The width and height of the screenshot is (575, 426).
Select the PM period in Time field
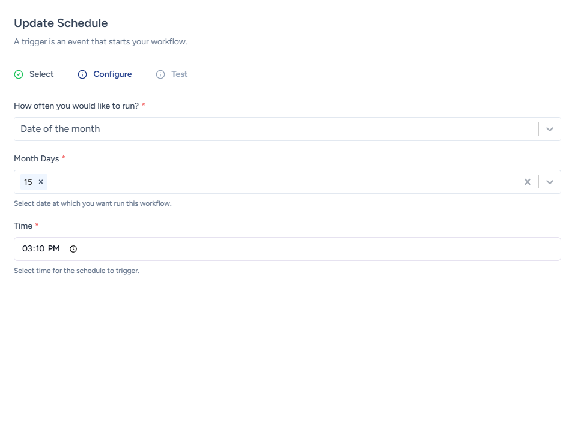(54, 249)
